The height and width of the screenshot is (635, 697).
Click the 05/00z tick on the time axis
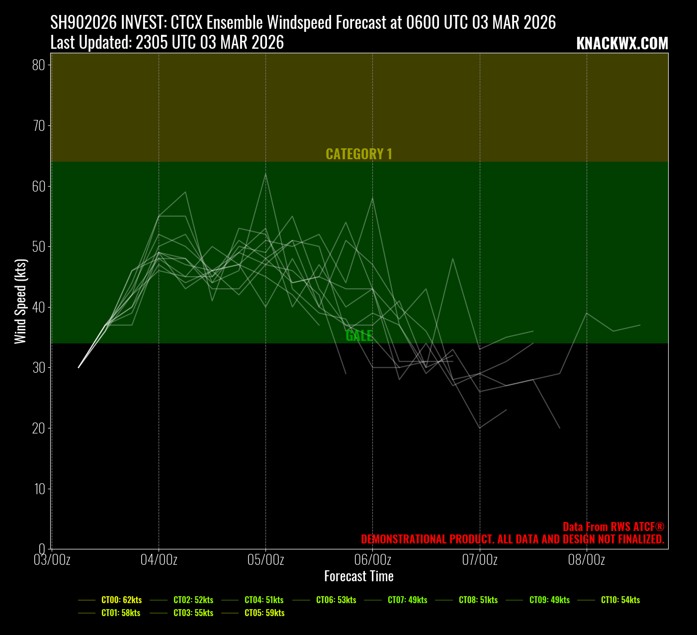pyautogui.click(x=265, y=560)
